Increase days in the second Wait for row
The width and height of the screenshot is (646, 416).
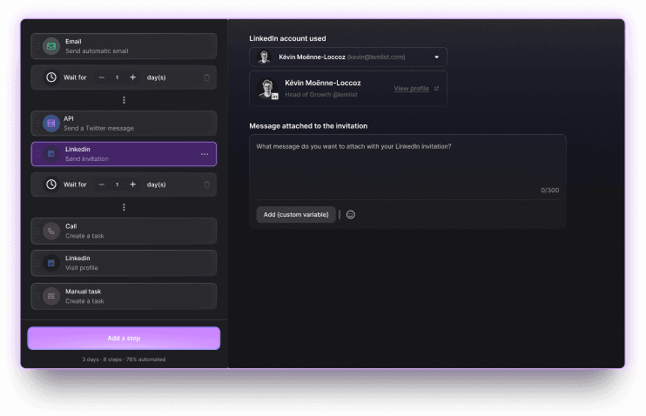(x=132, y=185)
